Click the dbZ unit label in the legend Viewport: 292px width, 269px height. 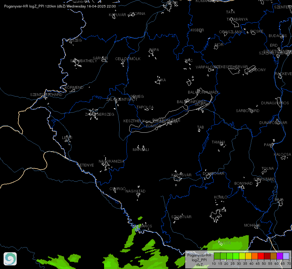(x=199, y=265)
